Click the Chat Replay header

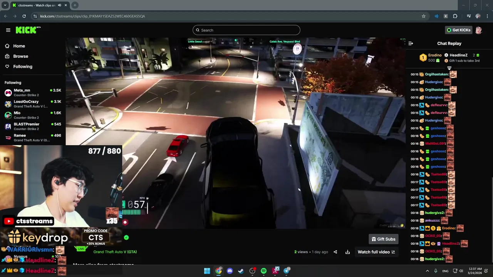(x=449, y=43)
